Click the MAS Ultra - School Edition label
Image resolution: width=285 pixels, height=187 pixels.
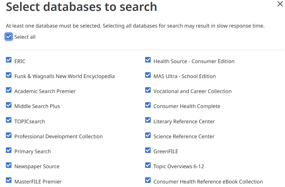[x=184, y=76]
